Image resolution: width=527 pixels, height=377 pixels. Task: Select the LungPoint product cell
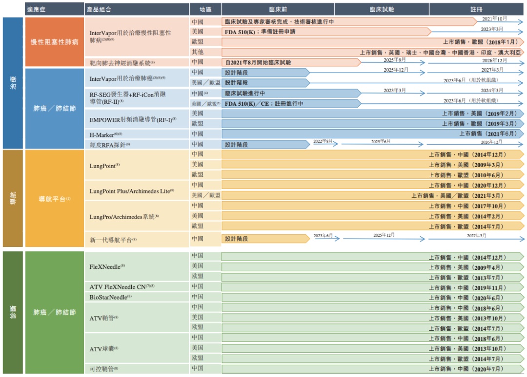click(x=137, y=165)
